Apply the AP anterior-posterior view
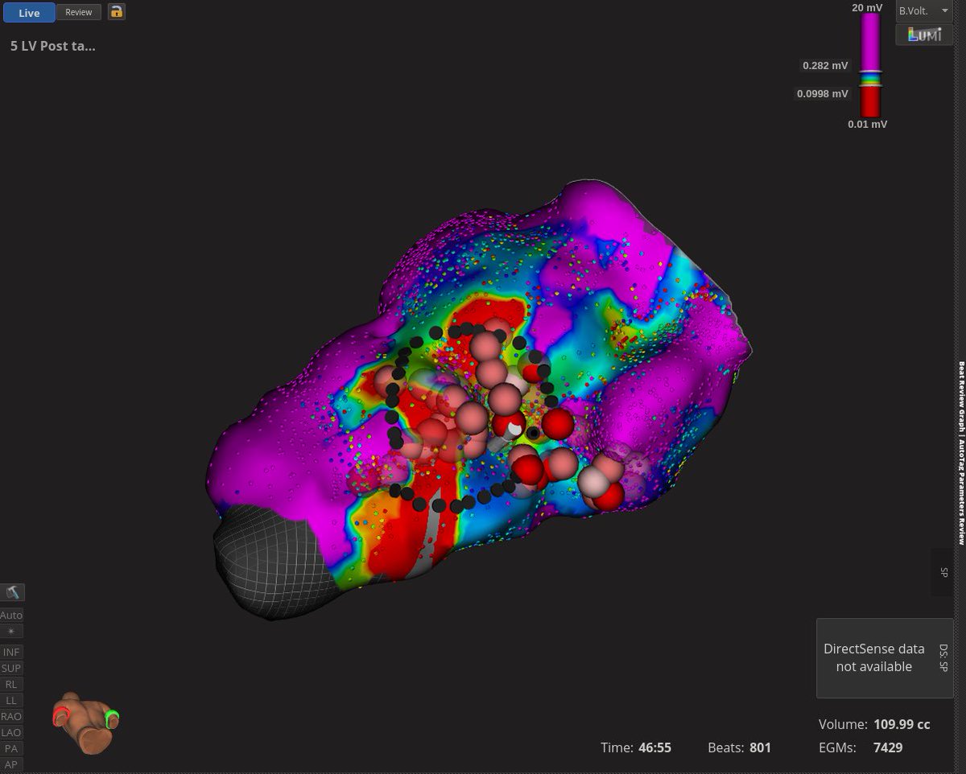Viewport: 966px width, 774px height. pos(11,764)
